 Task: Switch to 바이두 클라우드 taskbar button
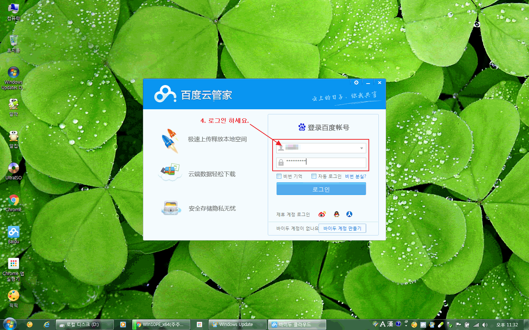[x=297, y=324]
